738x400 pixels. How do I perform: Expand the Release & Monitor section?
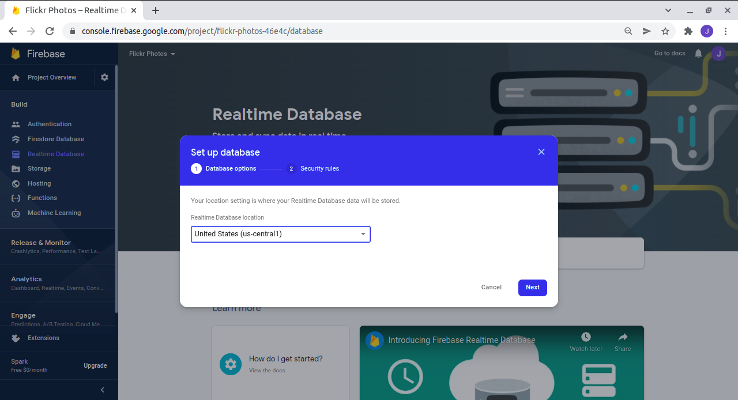click(58, 247)
